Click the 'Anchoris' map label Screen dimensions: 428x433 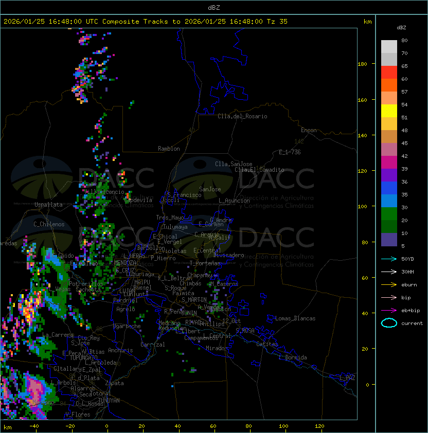[x=120, y=350]
